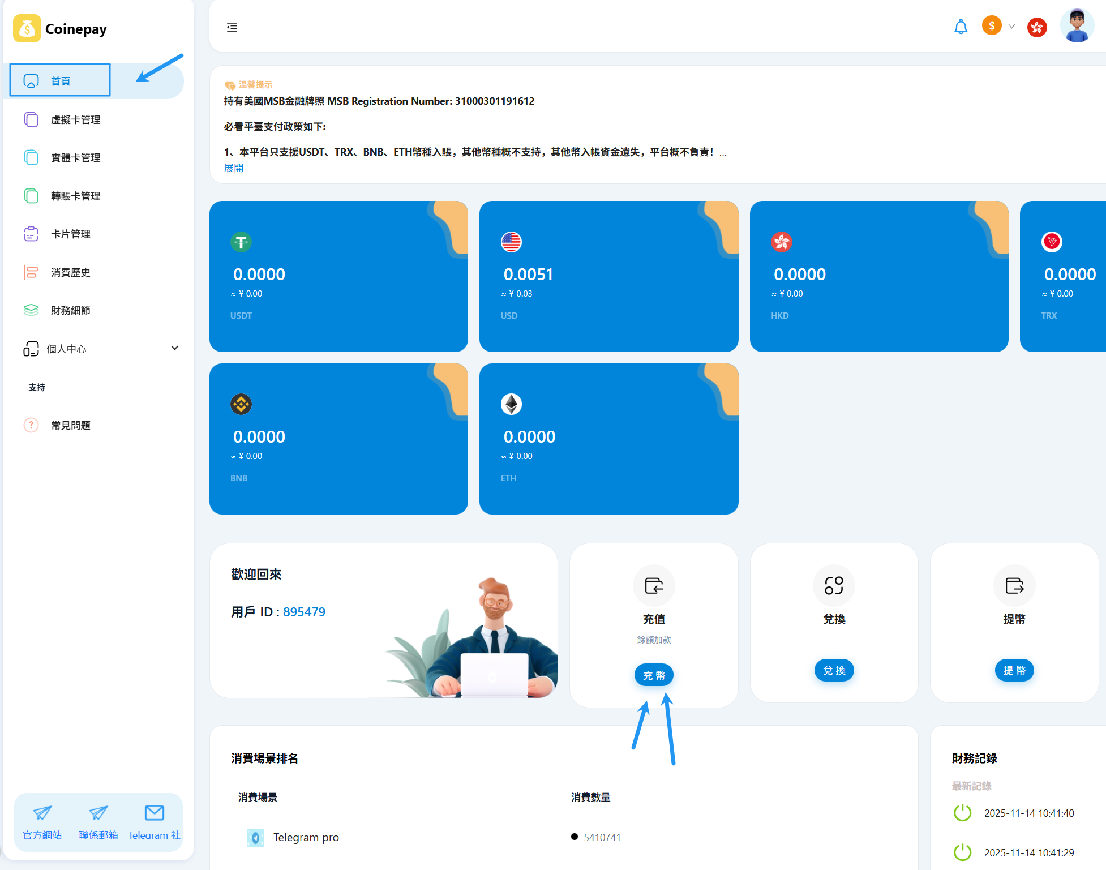Click the 充值 wallet icon
The image size is (1106, 870).
click(x=654, y=585)
